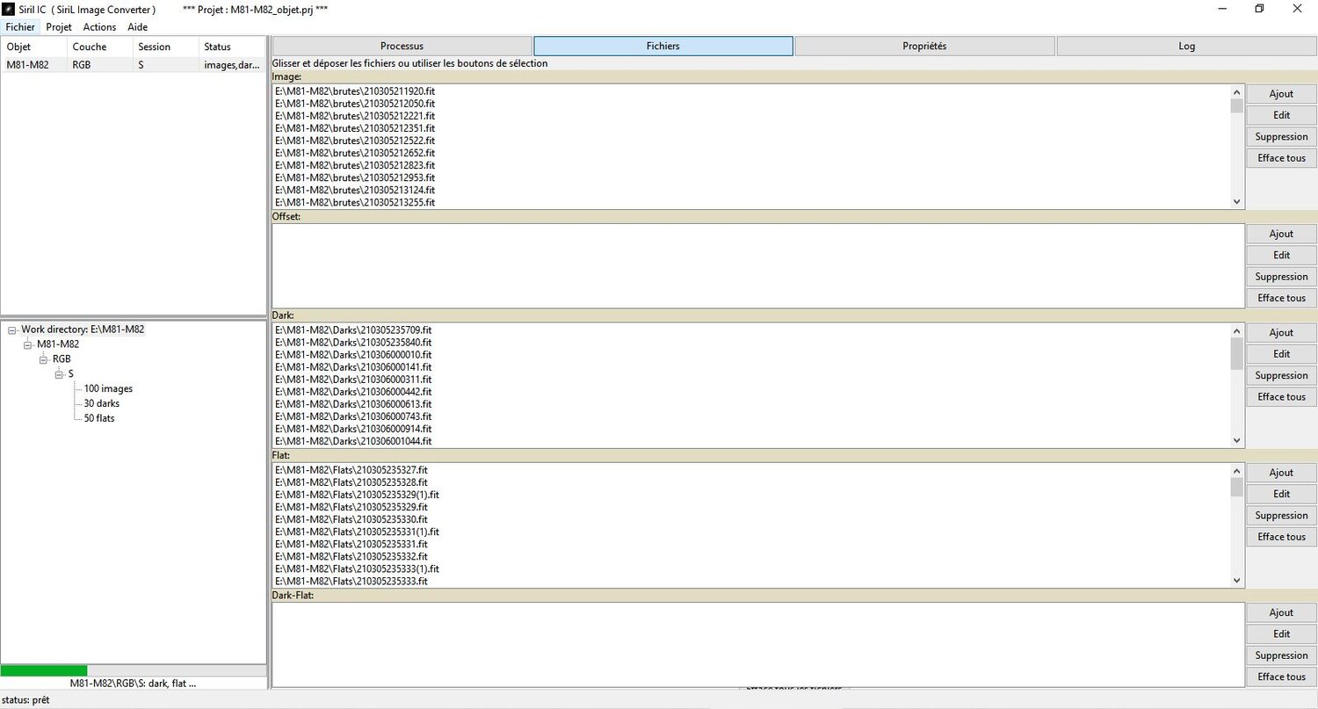Switch to the Log tab
Viewport: 1318px width, 709px height.
click(1186, 47)
